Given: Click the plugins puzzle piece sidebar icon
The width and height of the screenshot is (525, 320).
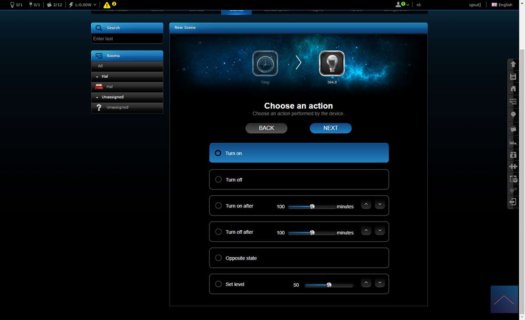Looking at the screenshot, I should (513, 166).
